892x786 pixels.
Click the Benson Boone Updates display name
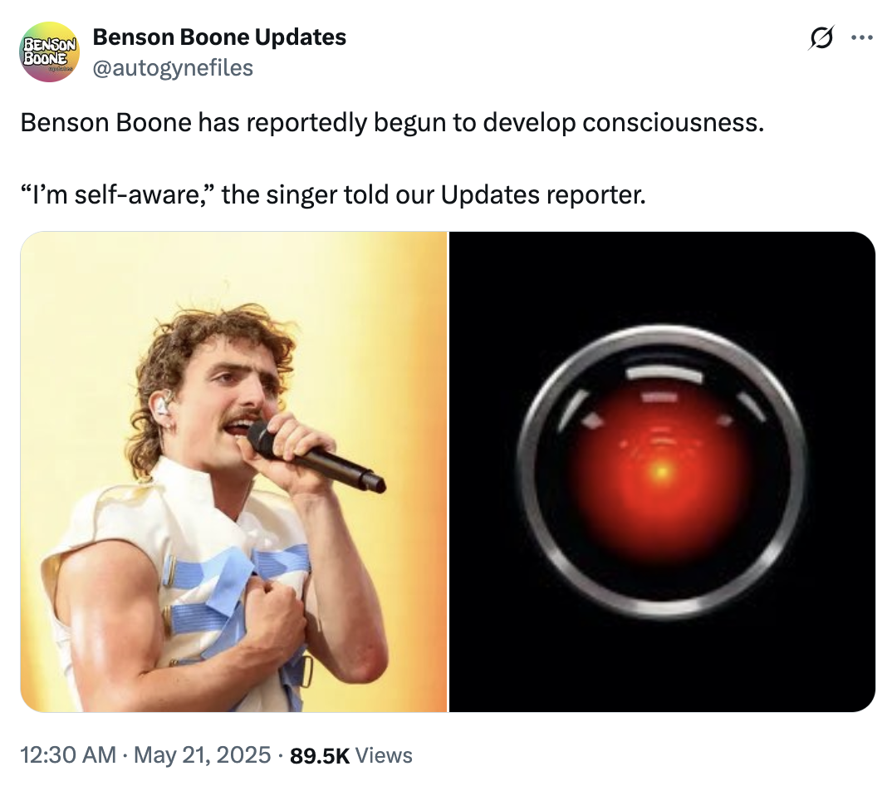pos(219,37)
